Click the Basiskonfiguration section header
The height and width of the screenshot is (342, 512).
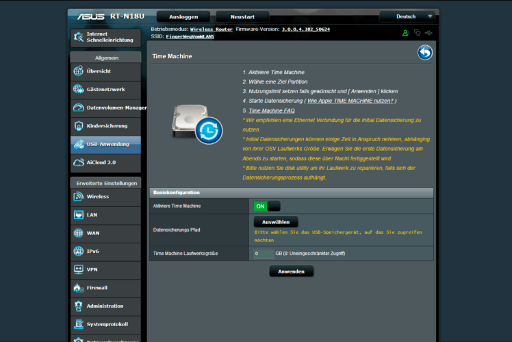coord(292,193)
